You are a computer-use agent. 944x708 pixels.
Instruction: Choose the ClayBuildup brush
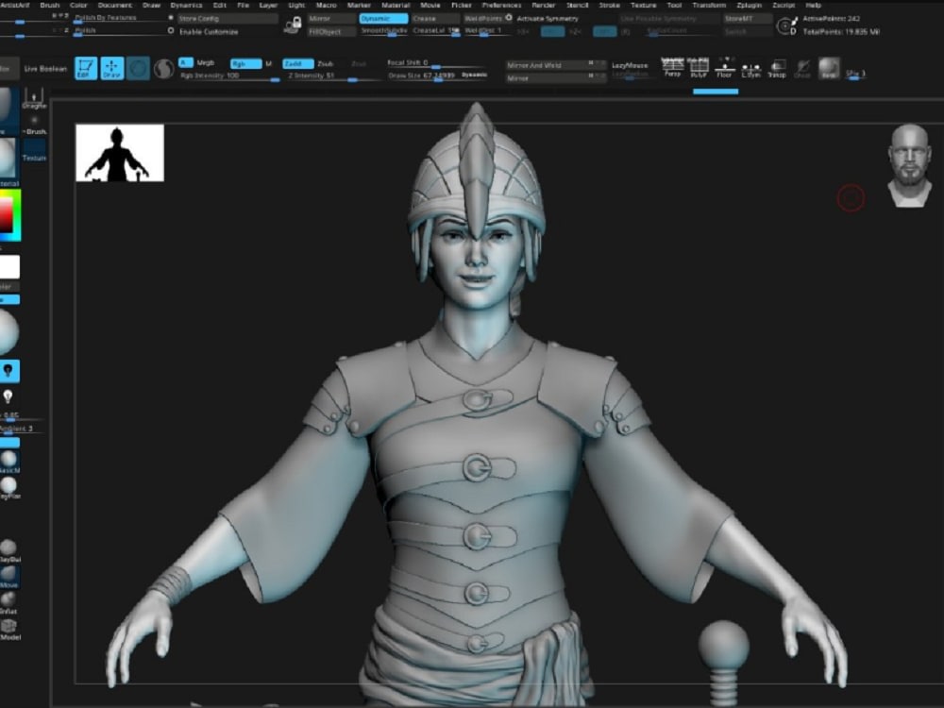point(8,550)
